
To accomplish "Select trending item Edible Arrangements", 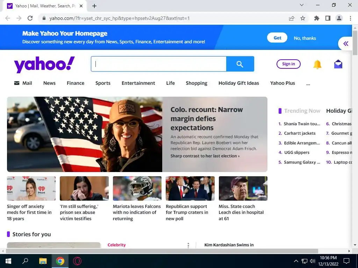I will (x=302, y=143).
